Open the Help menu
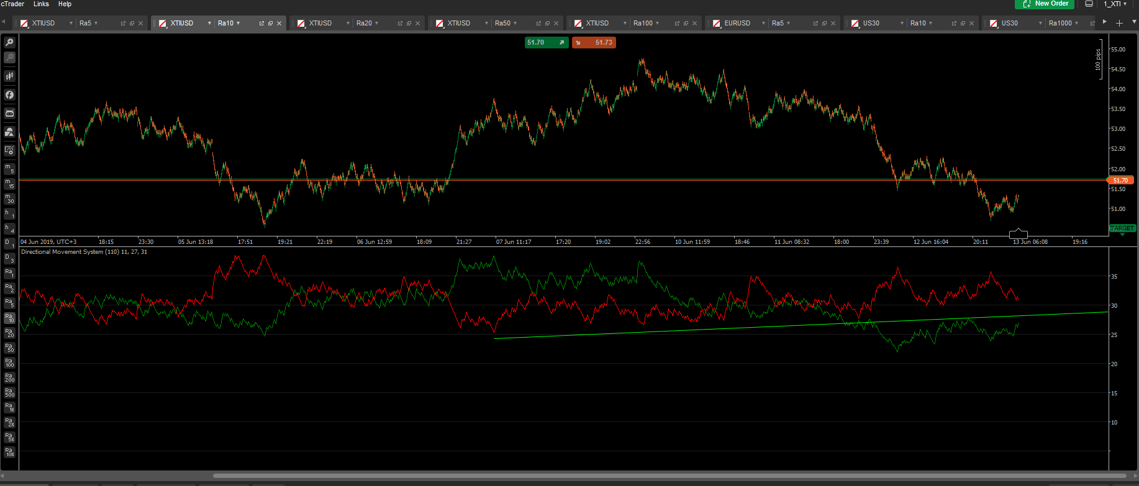Image resolution: width=1139 pixels, height=486 pixels. 65,4
